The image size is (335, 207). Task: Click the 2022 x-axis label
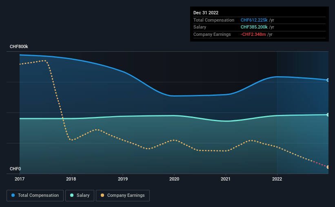click(277, 179)
